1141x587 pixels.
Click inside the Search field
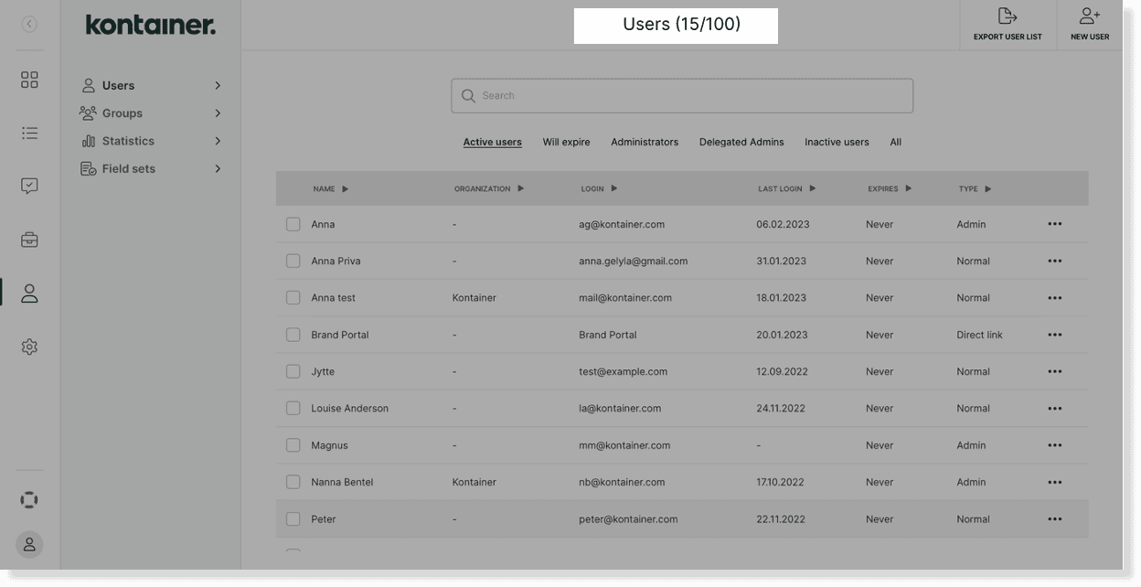pos(682,95)
